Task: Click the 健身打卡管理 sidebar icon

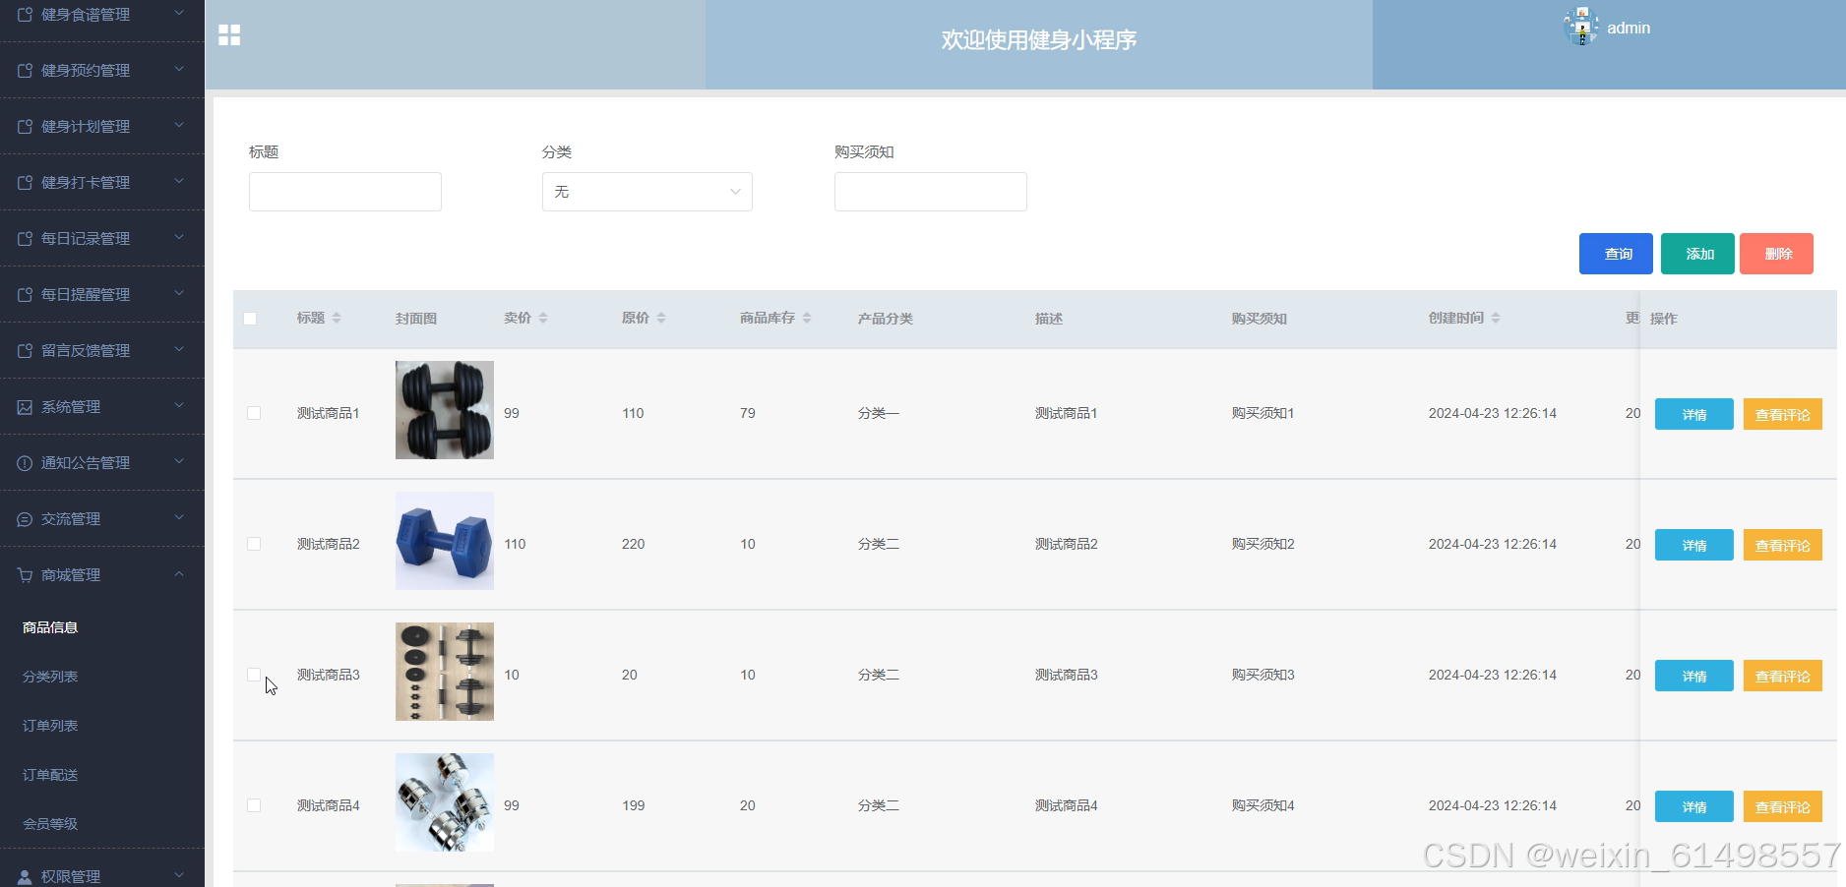Action: coord(25,183)
